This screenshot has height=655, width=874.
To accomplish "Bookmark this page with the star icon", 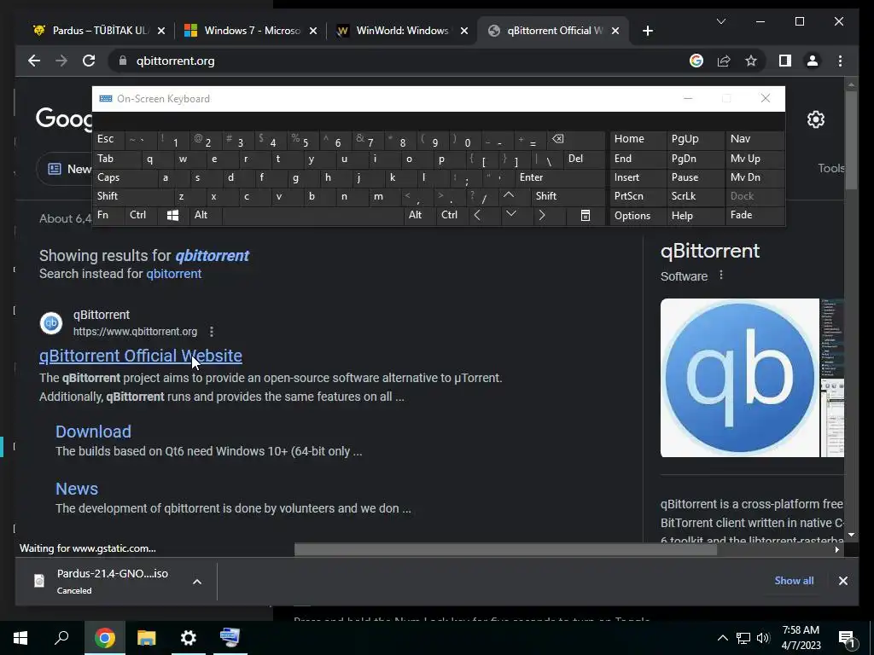I will point(751,61).
